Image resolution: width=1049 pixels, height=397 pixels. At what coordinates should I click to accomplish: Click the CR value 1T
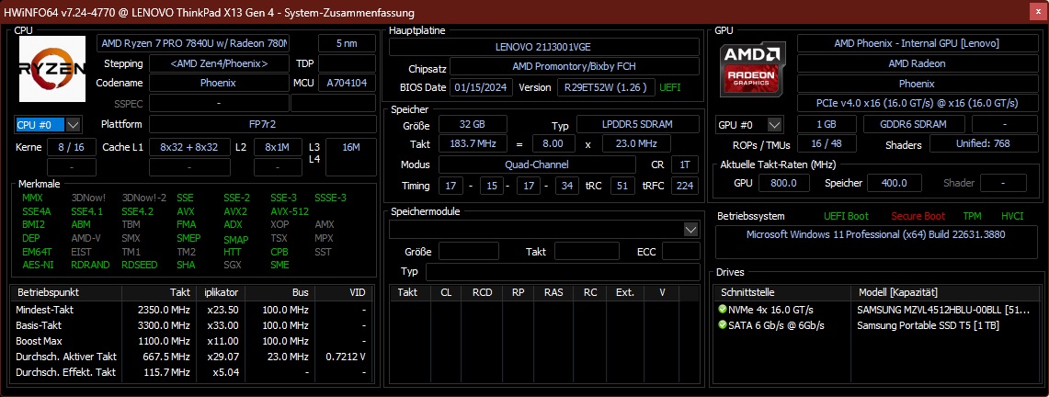684,164
